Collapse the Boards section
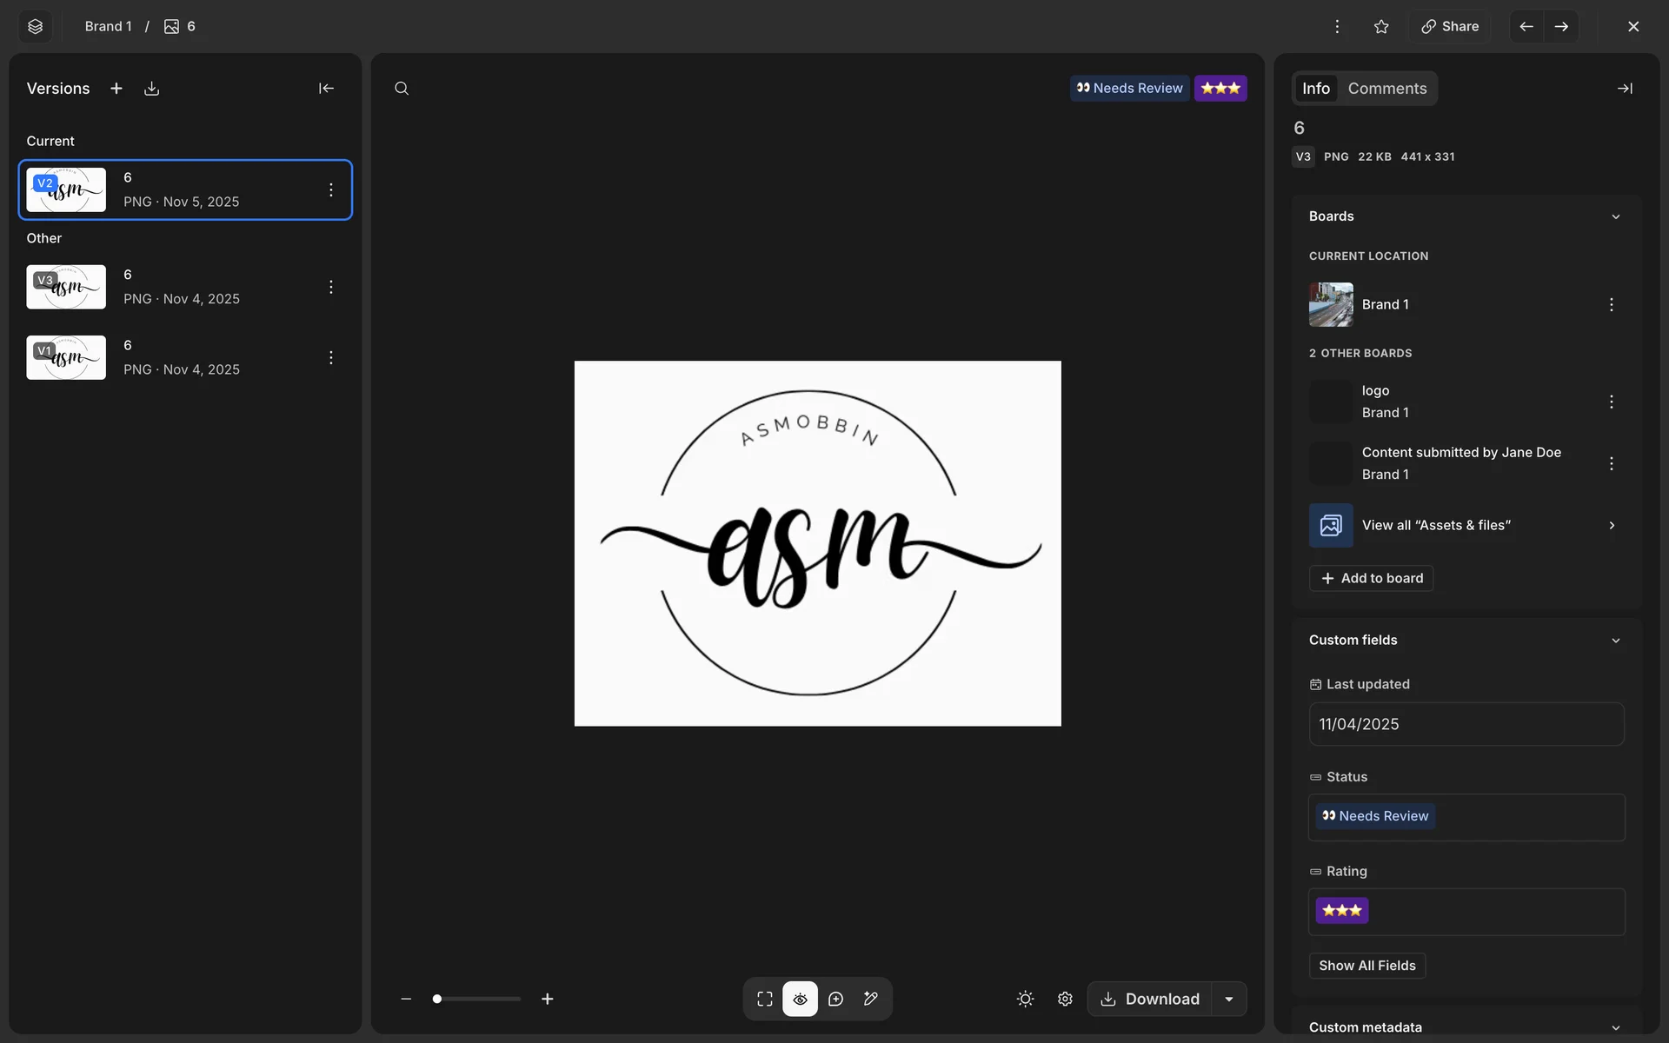 pyautogui.click(x=1615, y=216)
